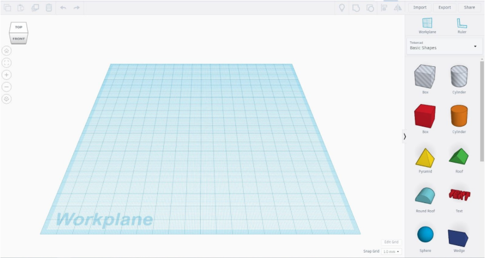This screenshot has width=485, height=258.
Task: Select the Ruler tool
Action: click(x=462, y=25)
